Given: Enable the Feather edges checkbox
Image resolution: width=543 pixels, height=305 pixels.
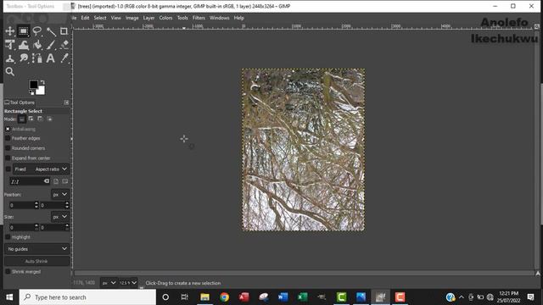Looking at the screenshot, I should (8, 138).
